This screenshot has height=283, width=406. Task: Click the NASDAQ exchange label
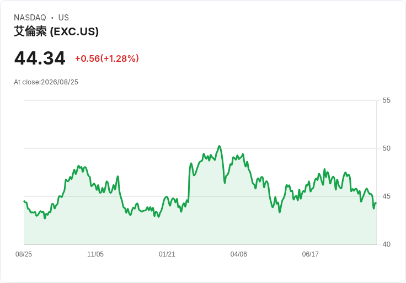click(x=30, y=18)
